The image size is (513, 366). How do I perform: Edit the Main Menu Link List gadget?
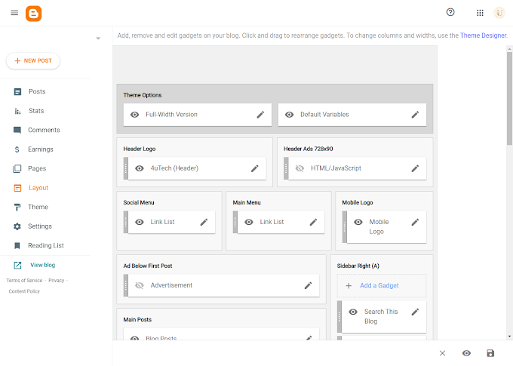click(x=313, y=222)
